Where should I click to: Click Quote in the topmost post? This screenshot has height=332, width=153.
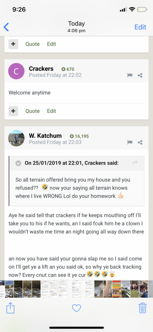pos(33,44)
